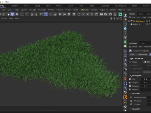Toggle layer checkbox for CS-KinoSquare object
This screenshot has width=151, height=113.
[147, 21]
